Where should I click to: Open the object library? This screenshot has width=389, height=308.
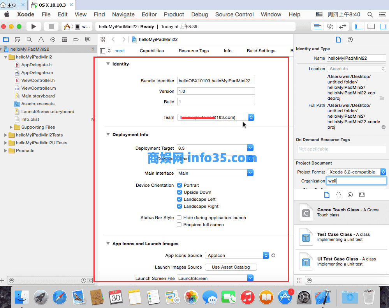click(350, 195)
